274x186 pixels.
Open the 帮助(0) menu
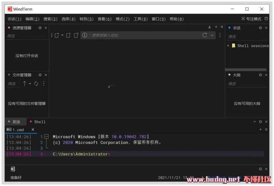click(177, 19)
